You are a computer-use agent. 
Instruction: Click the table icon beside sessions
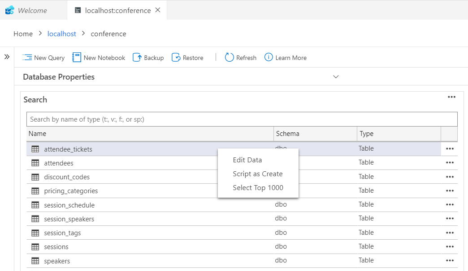[35, 247]
